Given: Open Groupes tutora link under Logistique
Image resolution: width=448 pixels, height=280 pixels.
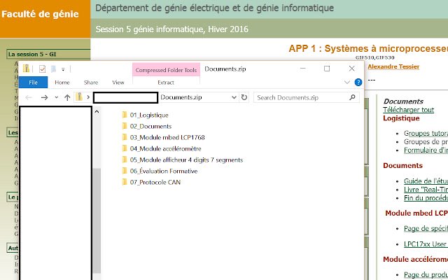Looking at the screenshot, I should [x=426, y=133].
